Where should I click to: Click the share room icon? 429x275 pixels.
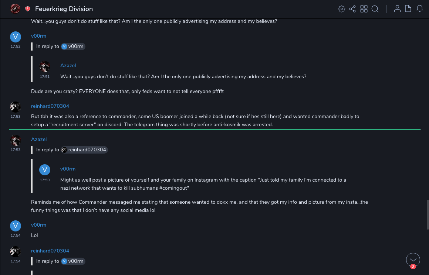point(352,9)
